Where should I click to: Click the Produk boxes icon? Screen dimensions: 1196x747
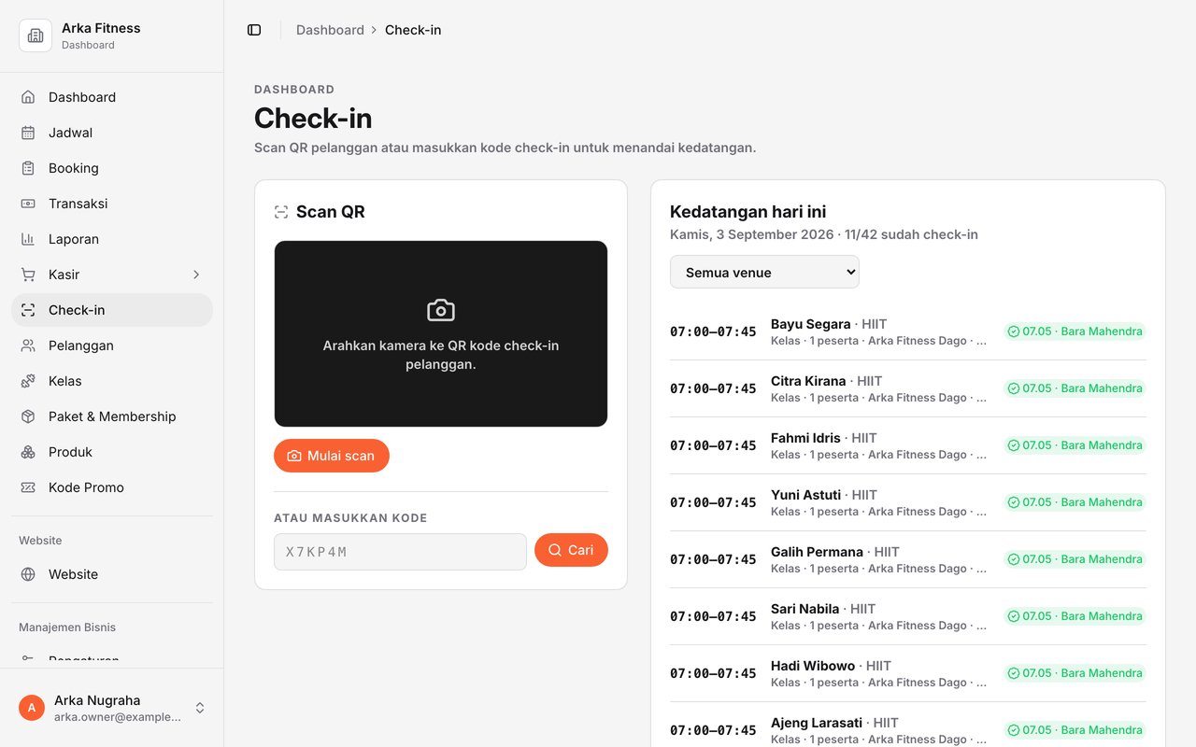click(28, 452)
